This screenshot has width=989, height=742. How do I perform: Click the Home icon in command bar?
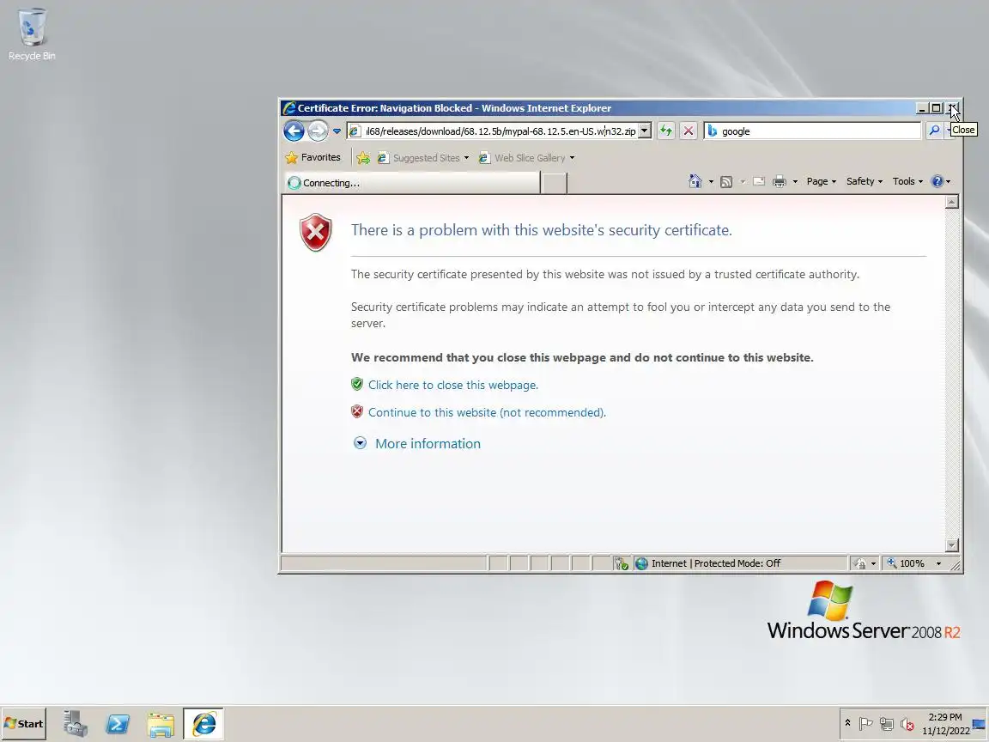(x=695, y=182)
